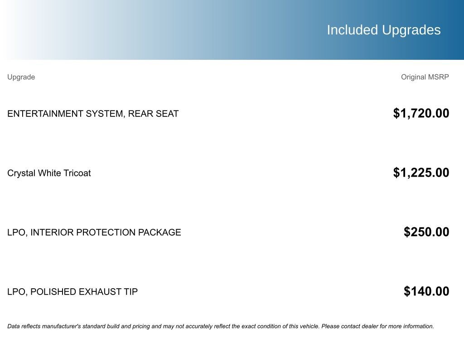
Task: Click the word Upgrades in header
Action: tap(411, 30)
